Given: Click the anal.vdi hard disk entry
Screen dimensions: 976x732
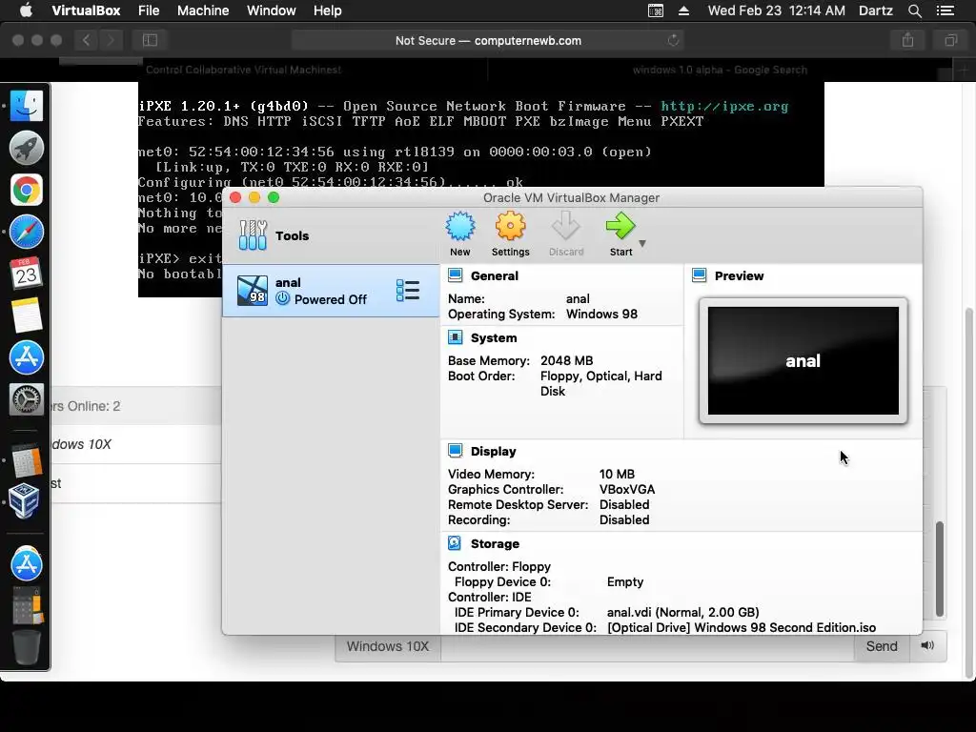Looking at the screenshot, I should pos(682,612).
